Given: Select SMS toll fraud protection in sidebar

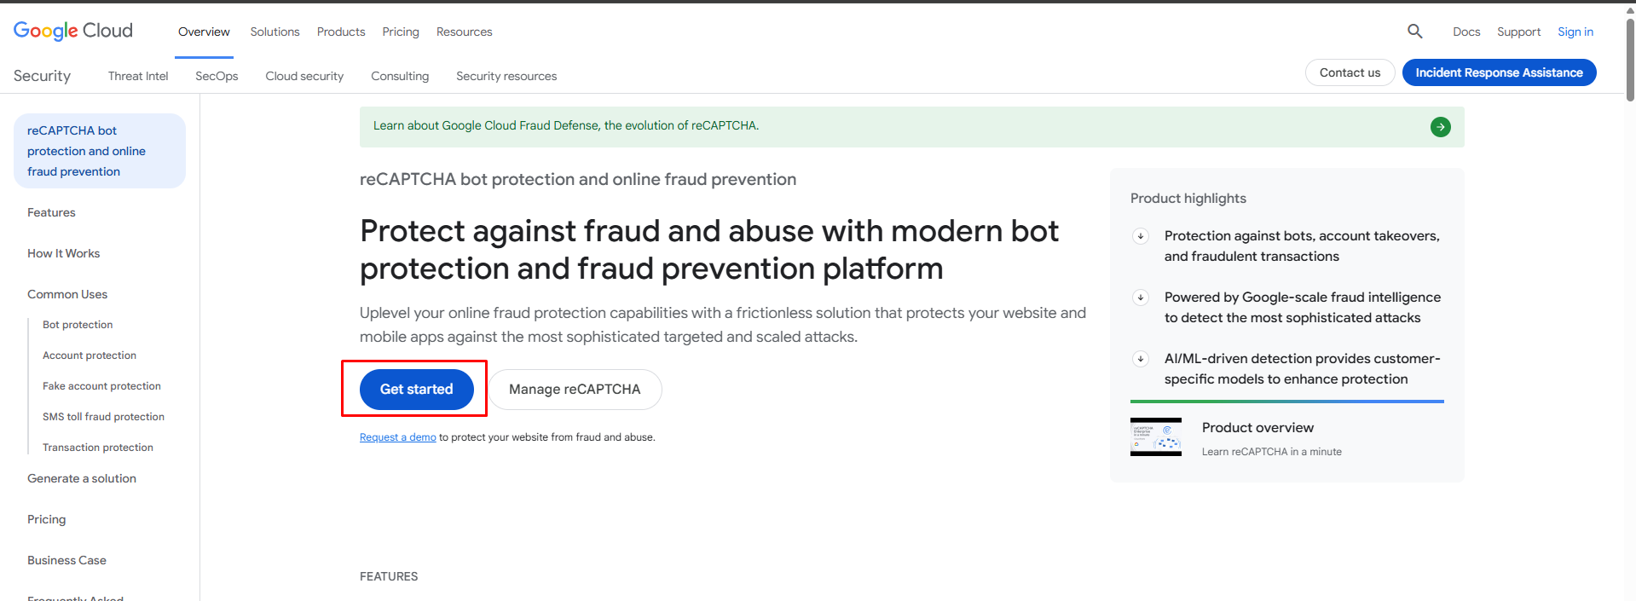Looking at the screenshot, I should coord(103,417).
